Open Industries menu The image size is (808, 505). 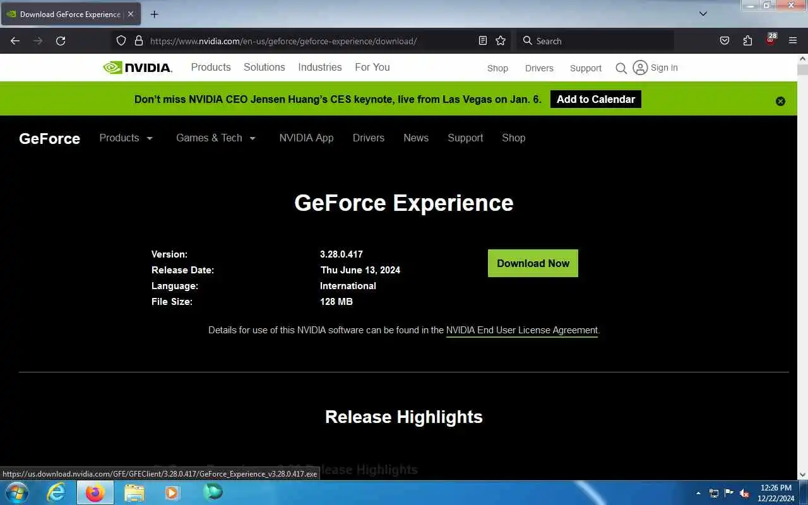point(320,67)
